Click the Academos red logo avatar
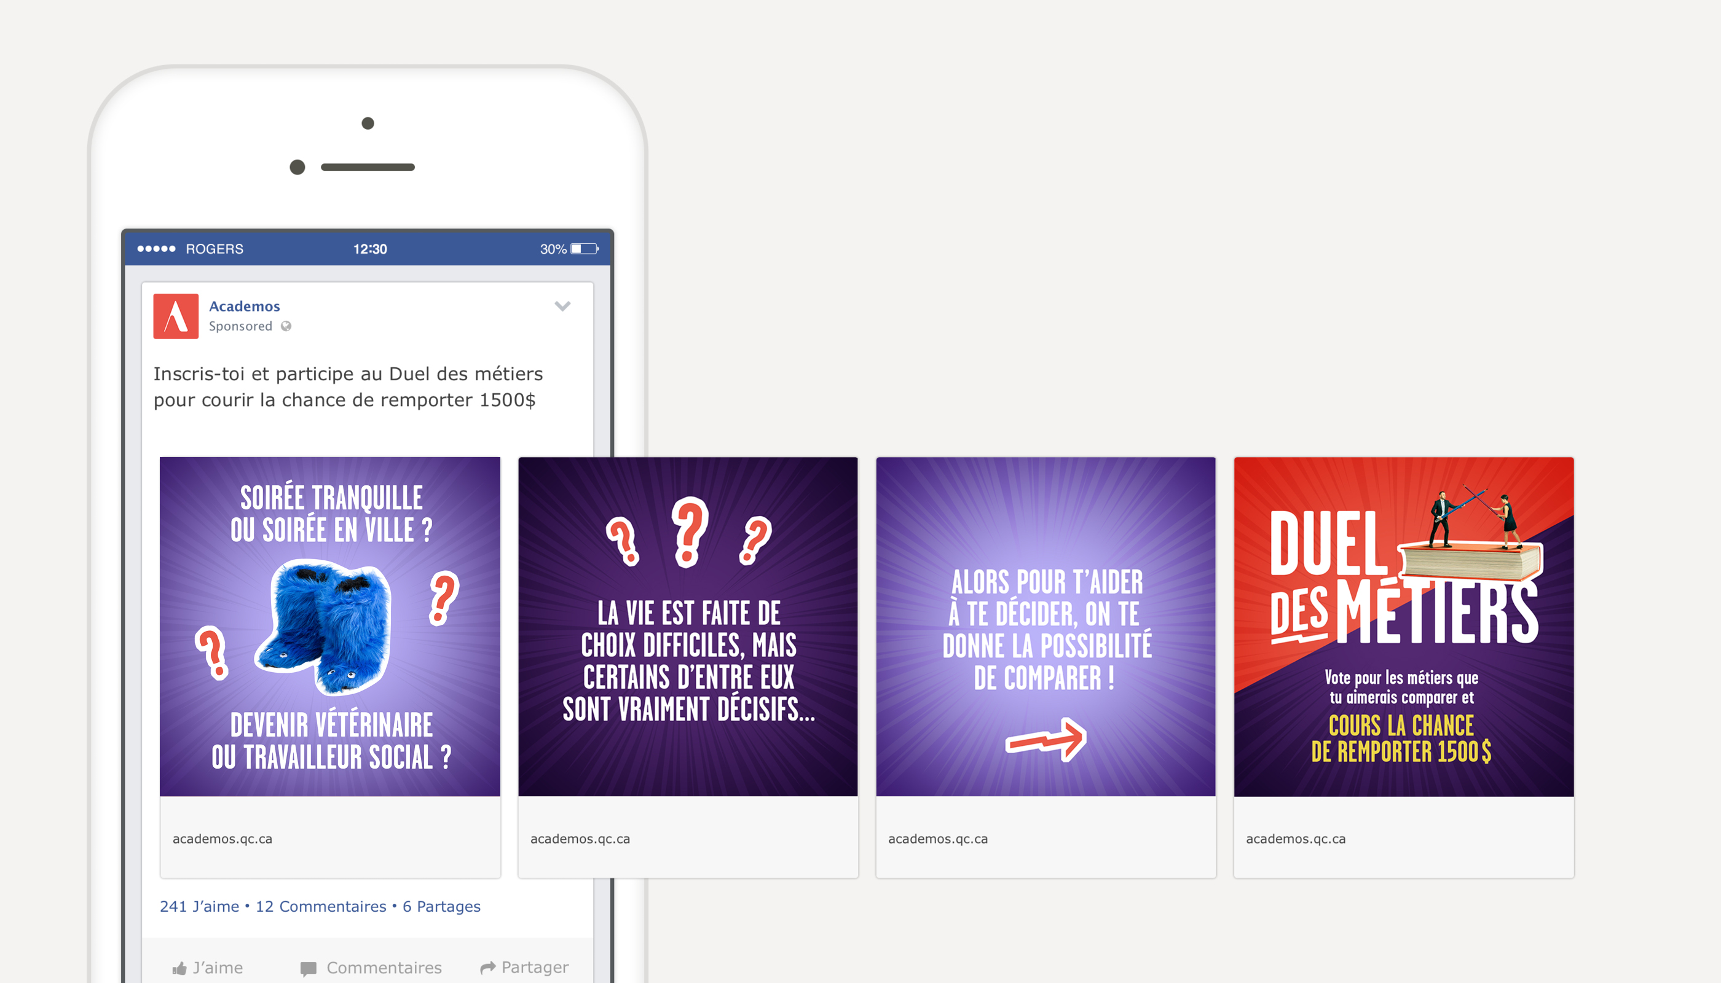The width and height of the screenshot is (1721, 983). [x=176, y=316]
